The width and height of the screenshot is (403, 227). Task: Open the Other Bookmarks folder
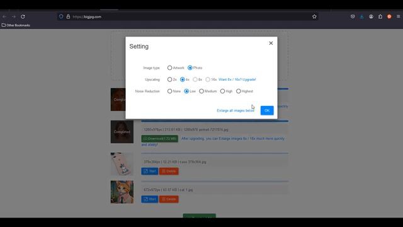[16, 25]
